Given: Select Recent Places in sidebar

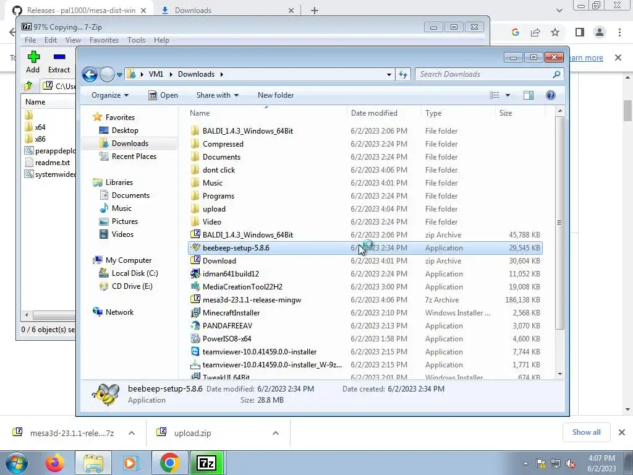Looking at the screenshot, I should [x=134, y=156].
